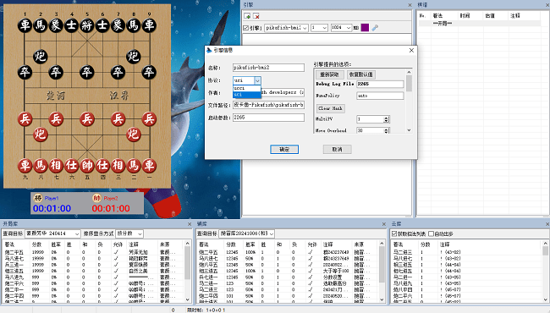Image resolution: width=550 pixels, height=313 pixels.
Task: Click the Debug Log File value field
Action: click(380, 84)
